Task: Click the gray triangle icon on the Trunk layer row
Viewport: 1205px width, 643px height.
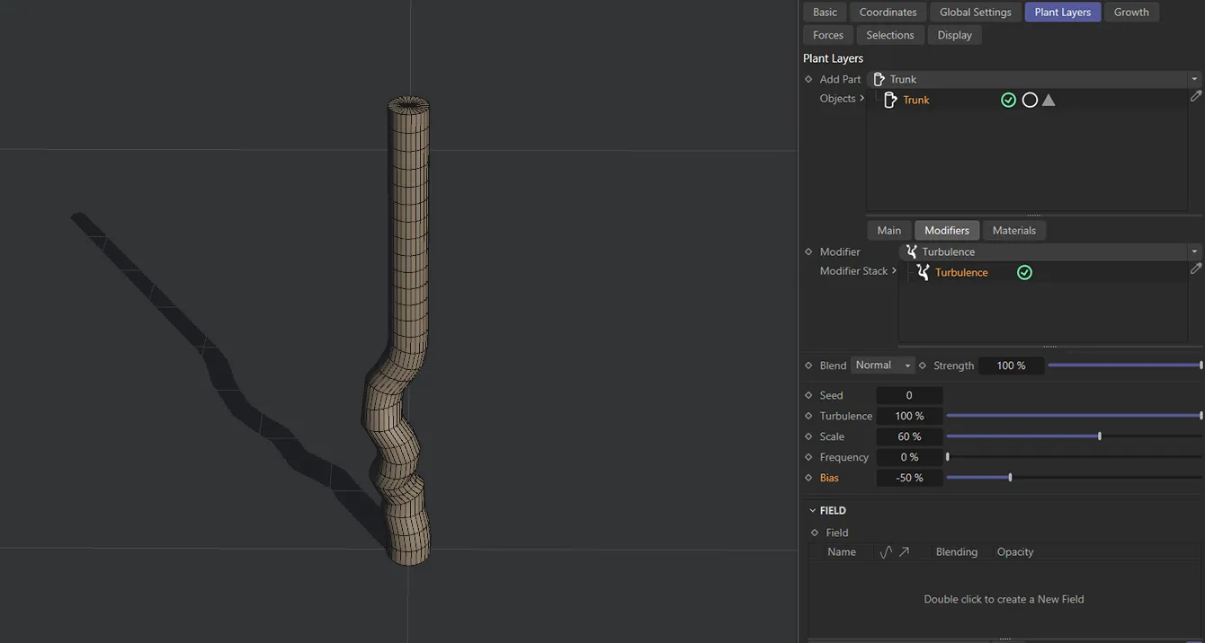Action: pos(1049,100)
